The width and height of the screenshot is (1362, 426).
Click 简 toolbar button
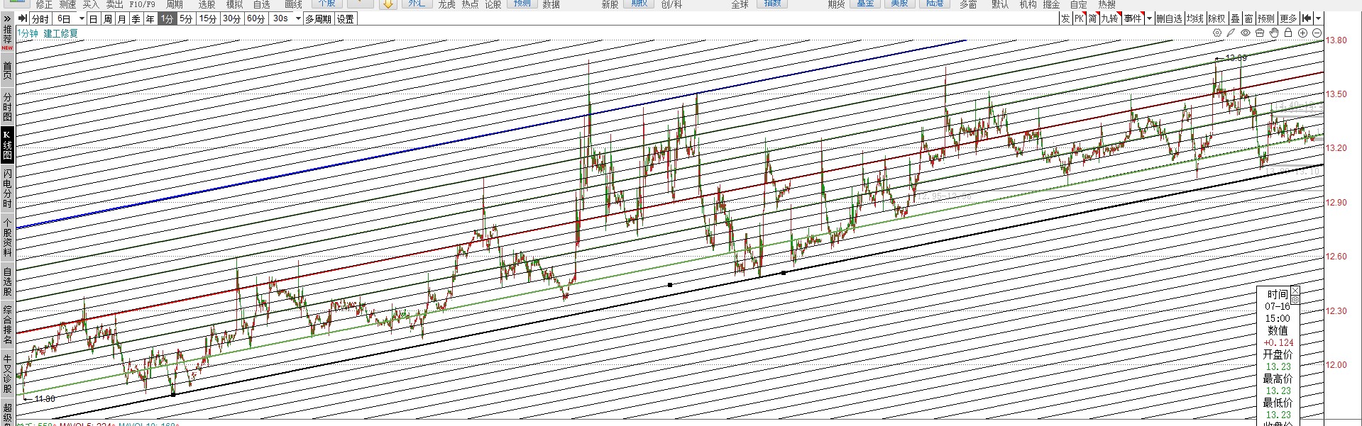tap(1093, 18)
